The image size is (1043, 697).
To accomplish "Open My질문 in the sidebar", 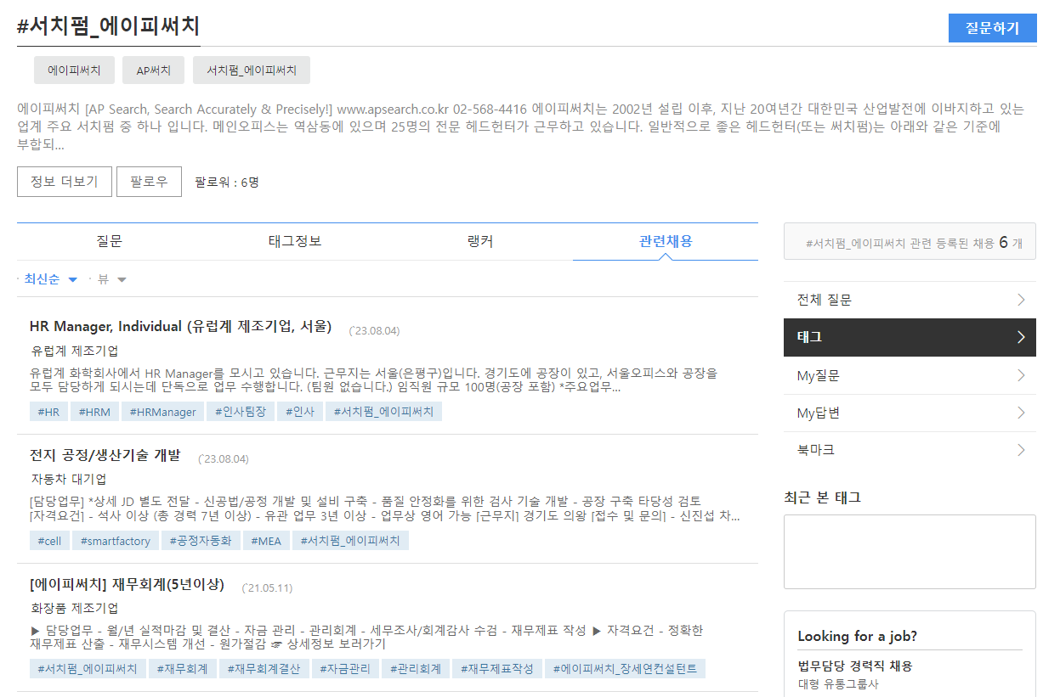I will 910,375.
